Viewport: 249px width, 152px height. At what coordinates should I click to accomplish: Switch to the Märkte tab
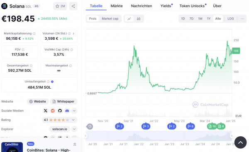tap(117, 6)
